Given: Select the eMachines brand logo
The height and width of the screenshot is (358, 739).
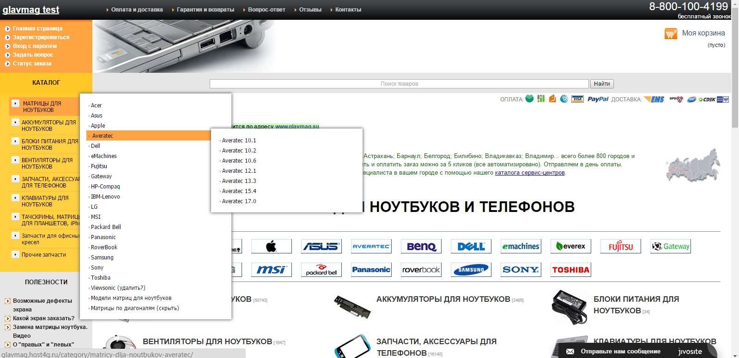Looking at the screenshot, I should (521, 246).
